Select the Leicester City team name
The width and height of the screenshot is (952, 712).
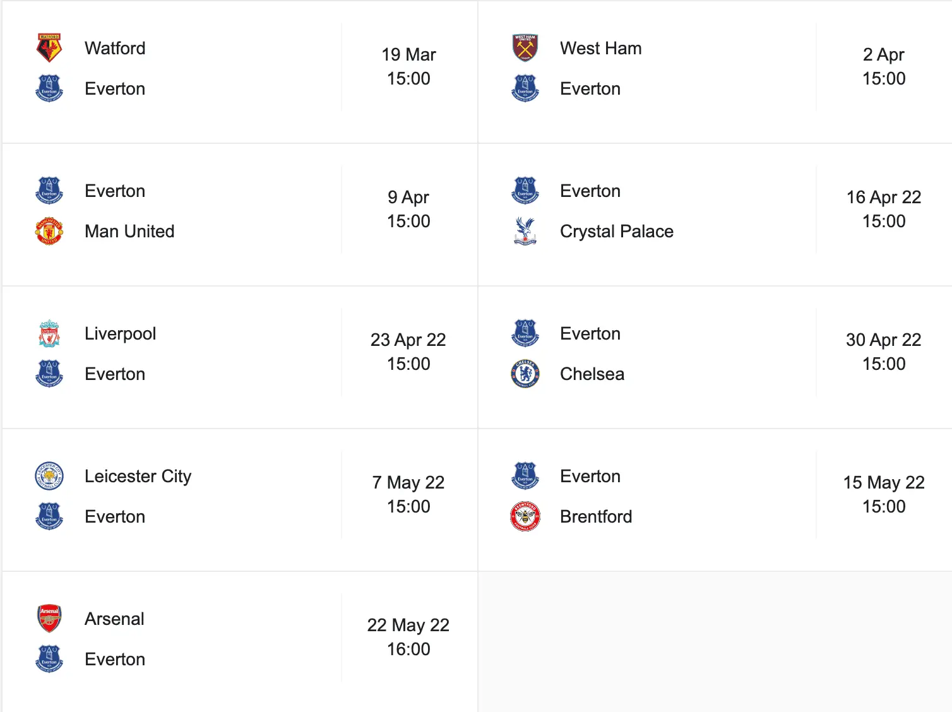(x=138, y=476)
